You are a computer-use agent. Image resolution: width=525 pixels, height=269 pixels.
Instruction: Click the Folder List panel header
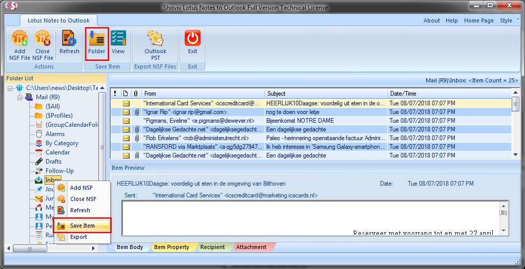coord(56,78)
